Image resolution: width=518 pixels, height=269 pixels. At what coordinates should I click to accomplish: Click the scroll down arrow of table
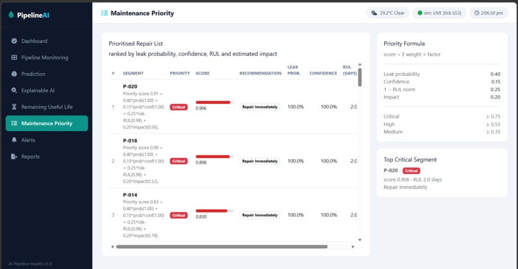pos(360,240)
